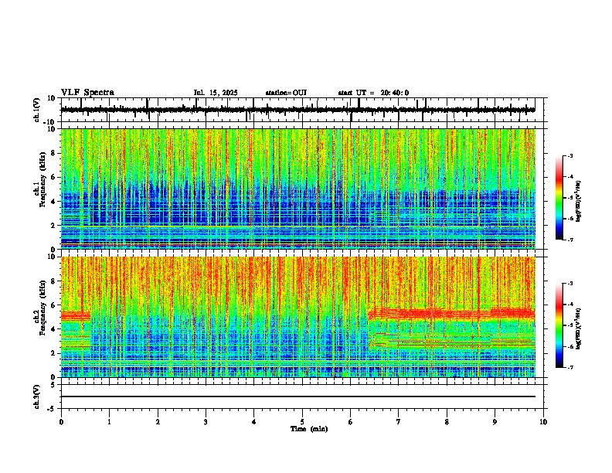
Task: Click the ch.2 spectrogram color scale bar
Action: [559, 325]
